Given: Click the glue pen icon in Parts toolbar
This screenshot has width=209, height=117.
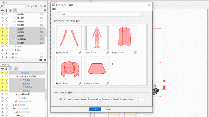Looking at the screenshot, I should pyautogui.click(x=45, y=6).
